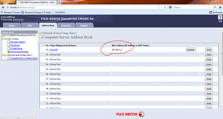Collapse the Fax / E-mail tree node
This screenshot has height=119, width=223.
pos(3,39)
